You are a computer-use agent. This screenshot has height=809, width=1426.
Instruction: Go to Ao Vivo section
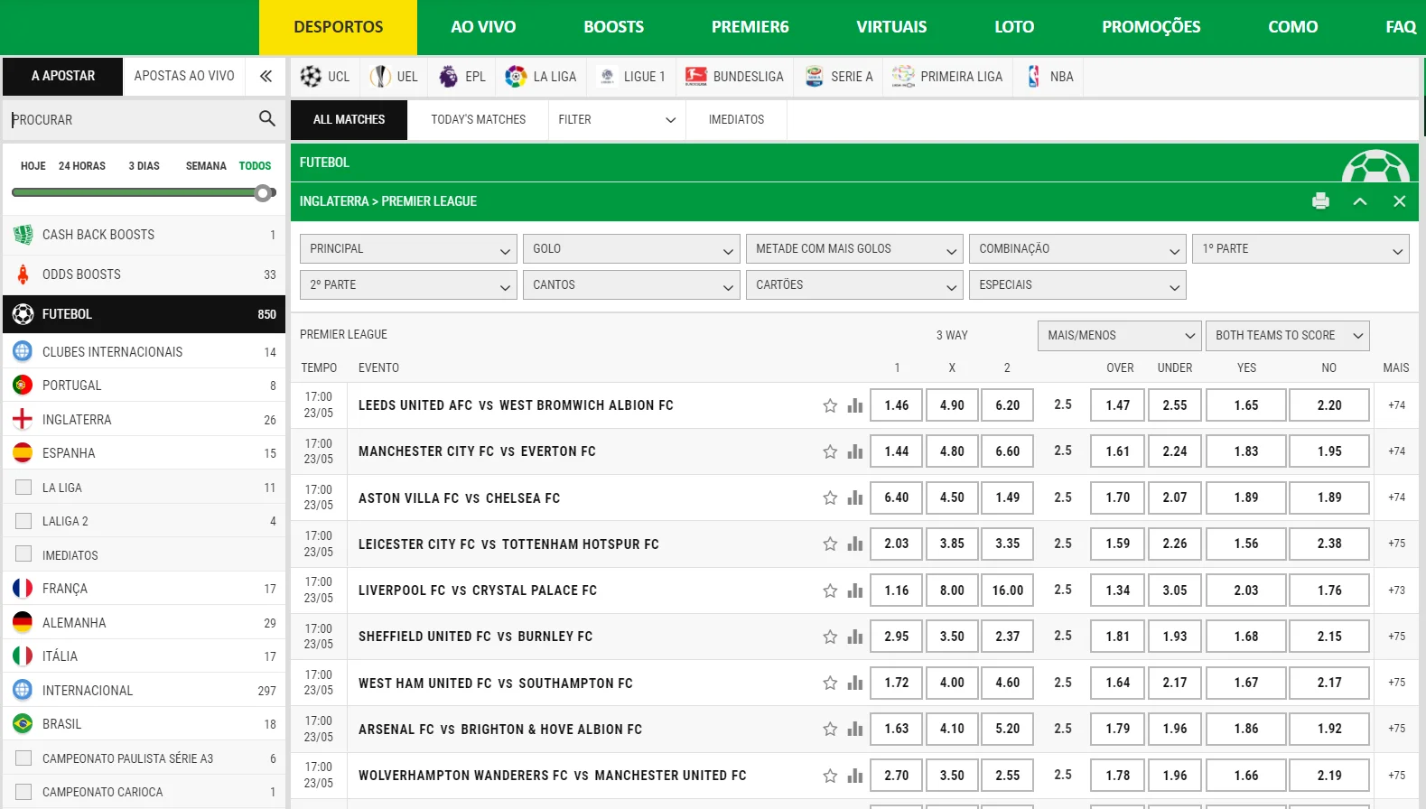click(x=483, y=27)
